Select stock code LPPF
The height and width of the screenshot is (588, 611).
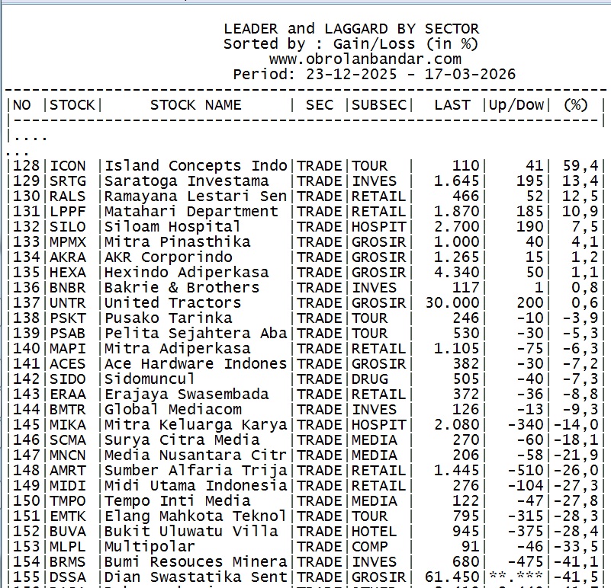tap(67, 212)
